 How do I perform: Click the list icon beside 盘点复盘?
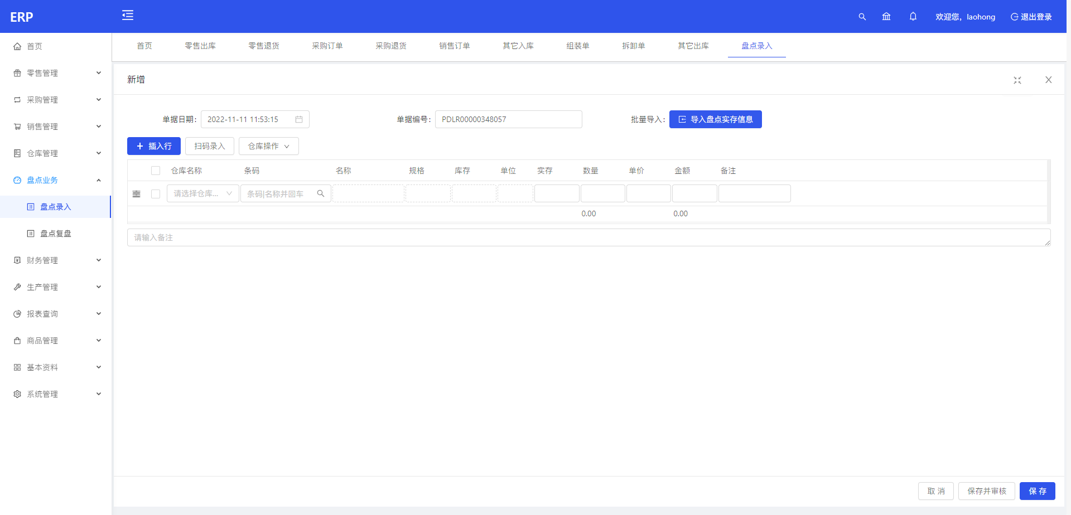(x=31, y=234)
